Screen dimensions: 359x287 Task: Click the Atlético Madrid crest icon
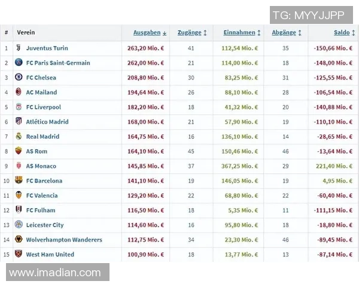pyautogui.click(x=19, y=121)
